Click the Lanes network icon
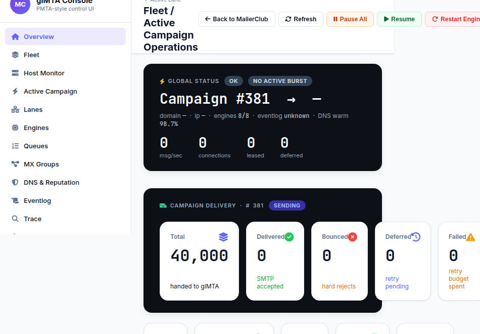This screenshot has height=334, width=480. (15, 109)
